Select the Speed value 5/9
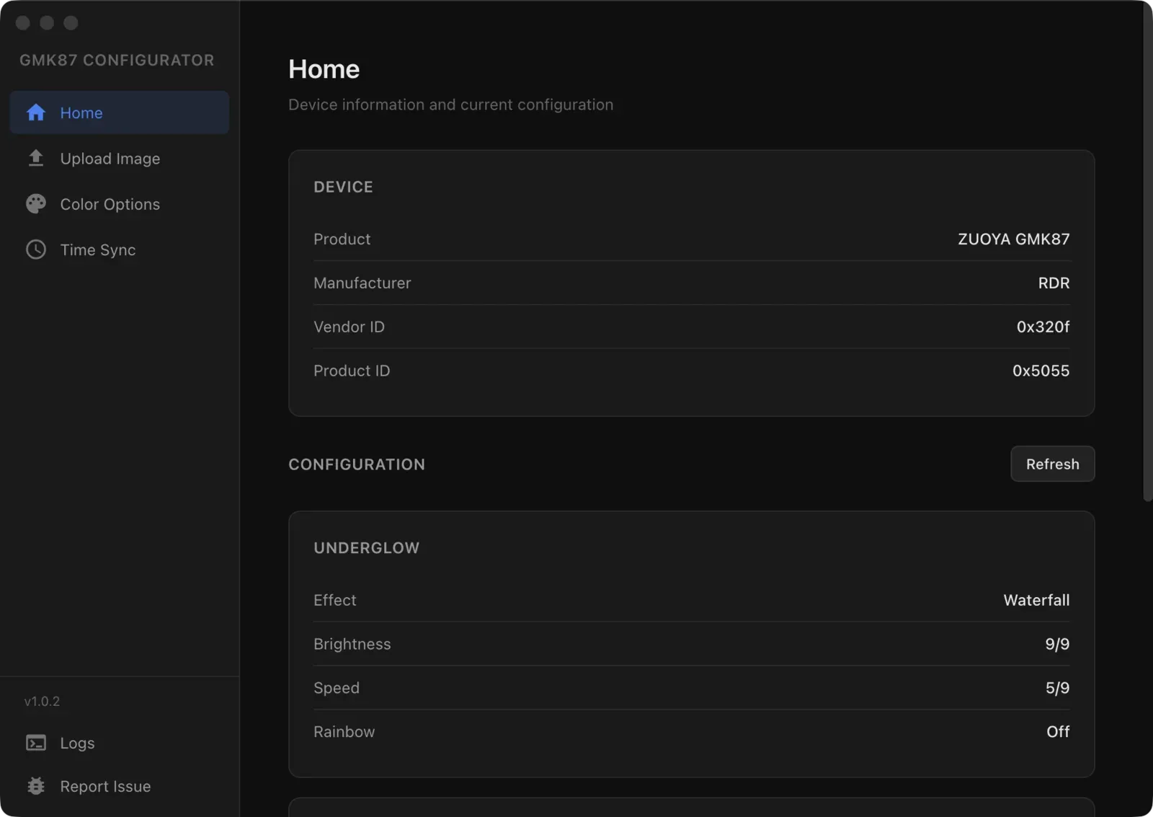The image size is (1153, 817). (1057, 688)
